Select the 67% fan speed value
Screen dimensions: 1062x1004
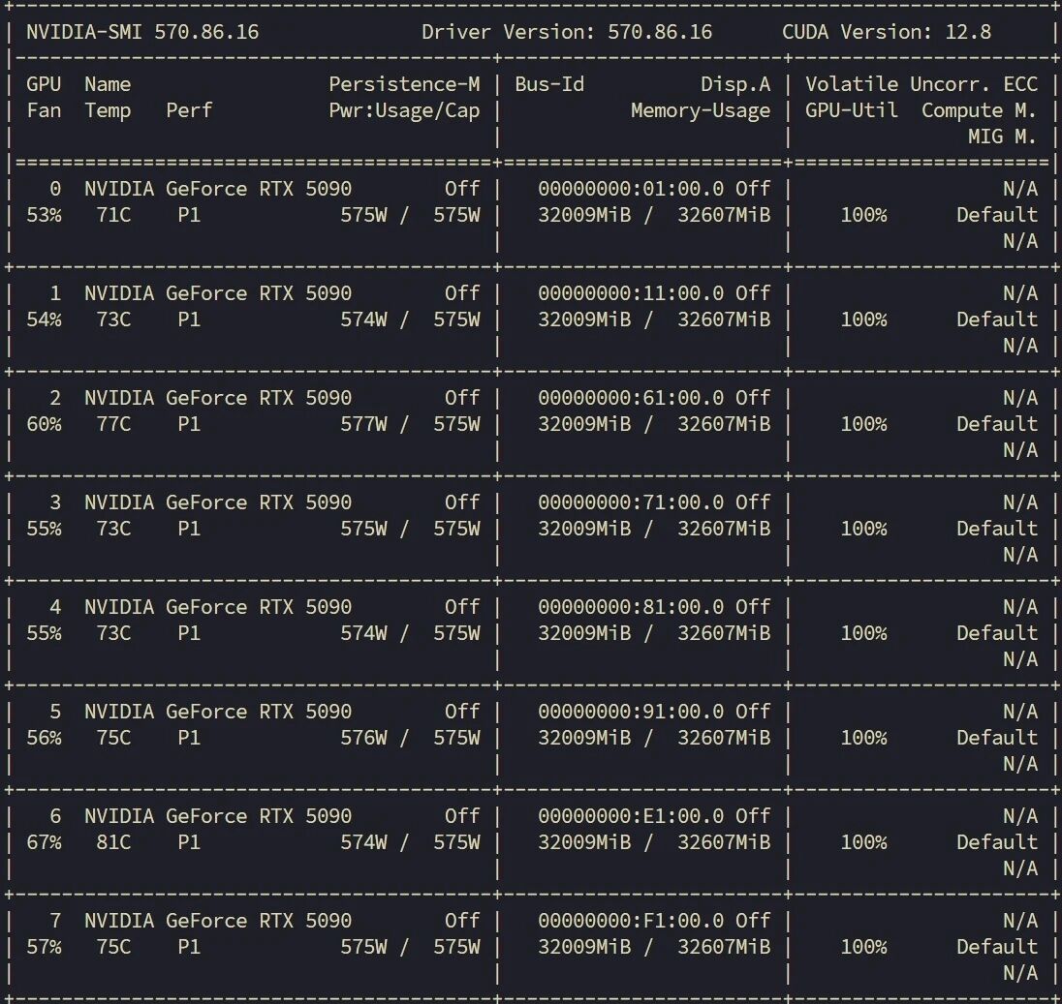44,842
